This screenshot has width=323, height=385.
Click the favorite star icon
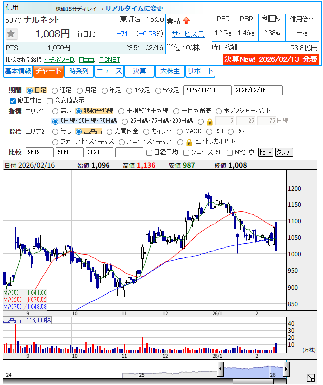pyautogui.click(x=11, y=34)
